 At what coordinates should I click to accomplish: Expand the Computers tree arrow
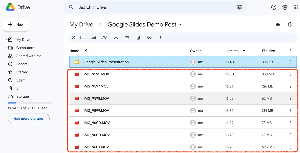click(x=6, y=48)
